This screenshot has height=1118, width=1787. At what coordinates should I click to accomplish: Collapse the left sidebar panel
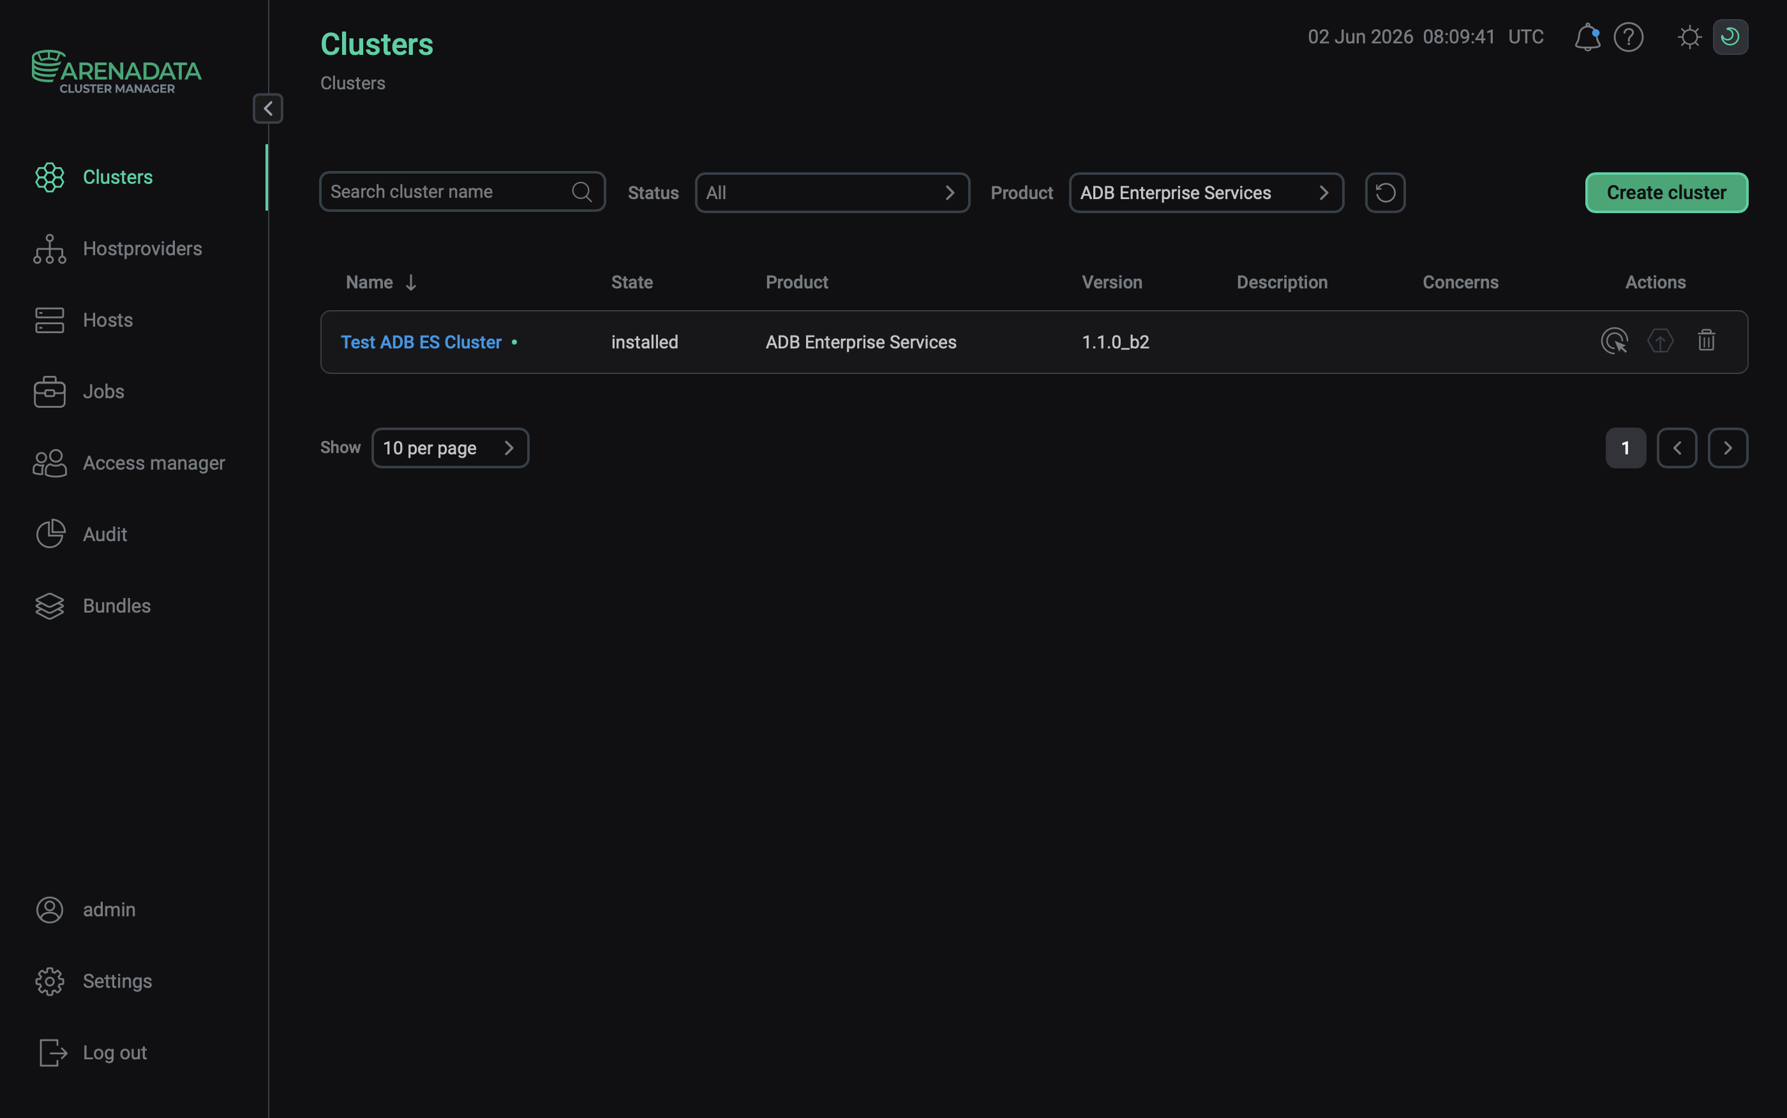tap(267, 108)
